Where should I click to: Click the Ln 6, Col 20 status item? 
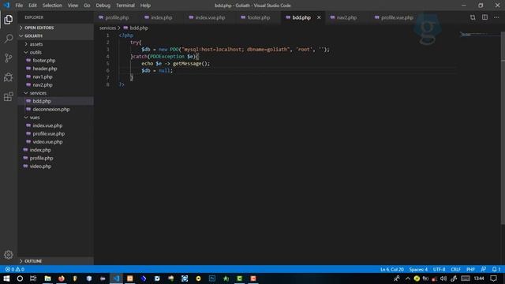pos(391,269)
